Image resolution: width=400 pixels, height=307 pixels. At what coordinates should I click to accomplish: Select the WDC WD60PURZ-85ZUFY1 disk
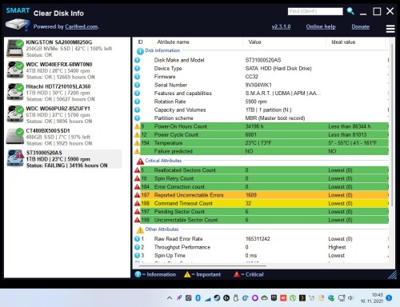point(64,115)
